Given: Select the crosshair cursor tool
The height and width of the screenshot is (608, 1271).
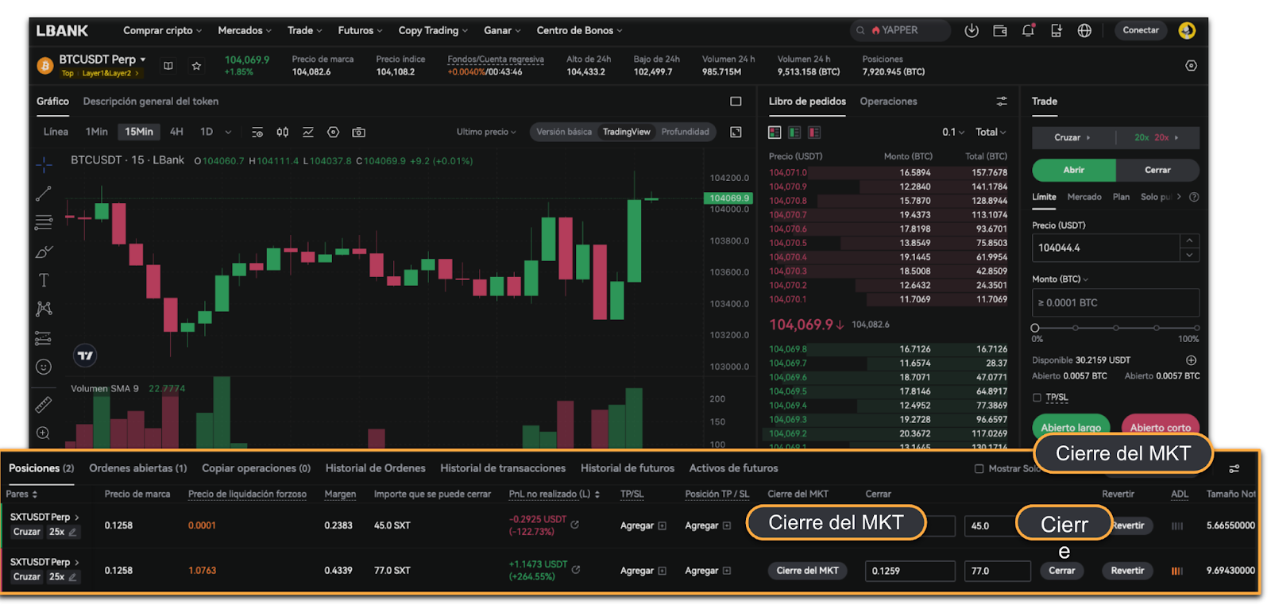Looking at the screenshot, I should pos(44,165).
